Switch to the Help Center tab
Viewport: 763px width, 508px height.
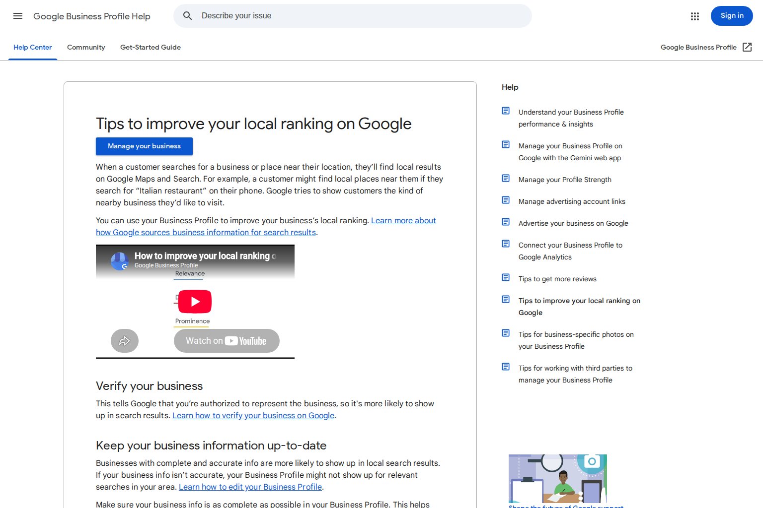pyautogui.click(x=33, y=47)
